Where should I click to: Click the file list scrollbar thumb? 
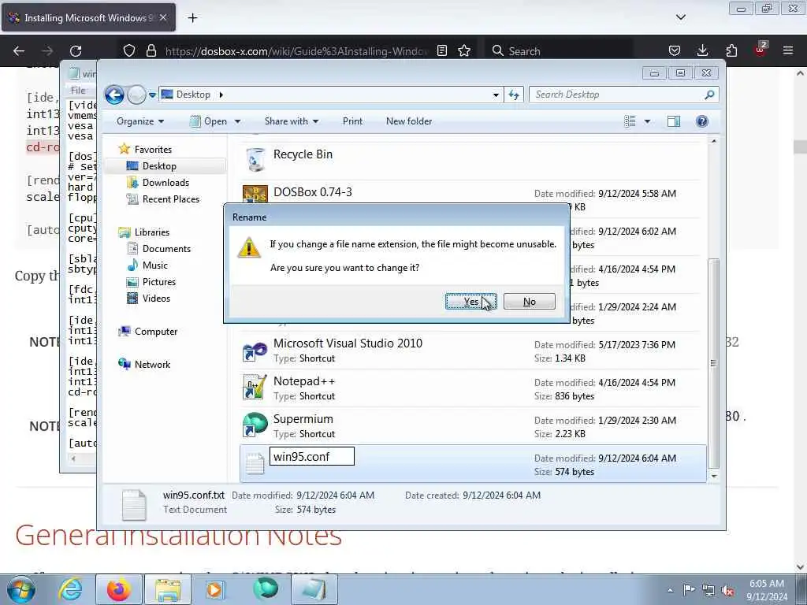[713, 362]
